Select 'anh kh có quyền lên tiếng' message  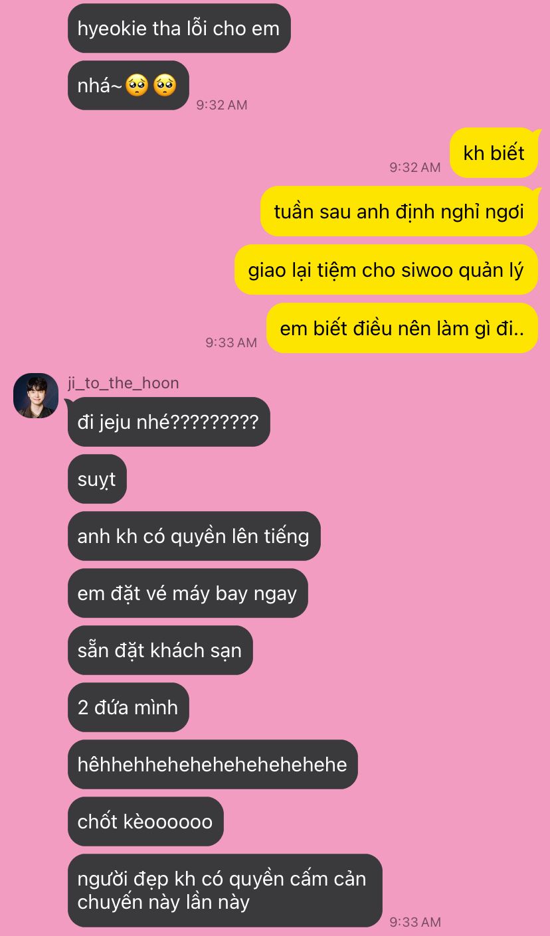pyautogui.click(x=194, y=536)
